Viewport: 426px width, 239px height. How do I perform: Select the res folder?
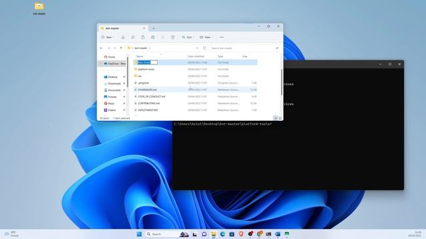(x=195, y=76)
